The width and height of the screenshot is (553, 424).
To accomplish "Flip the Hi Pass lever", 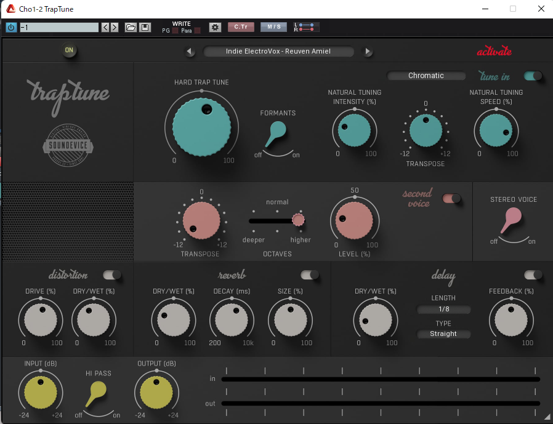I will (96, 394).
